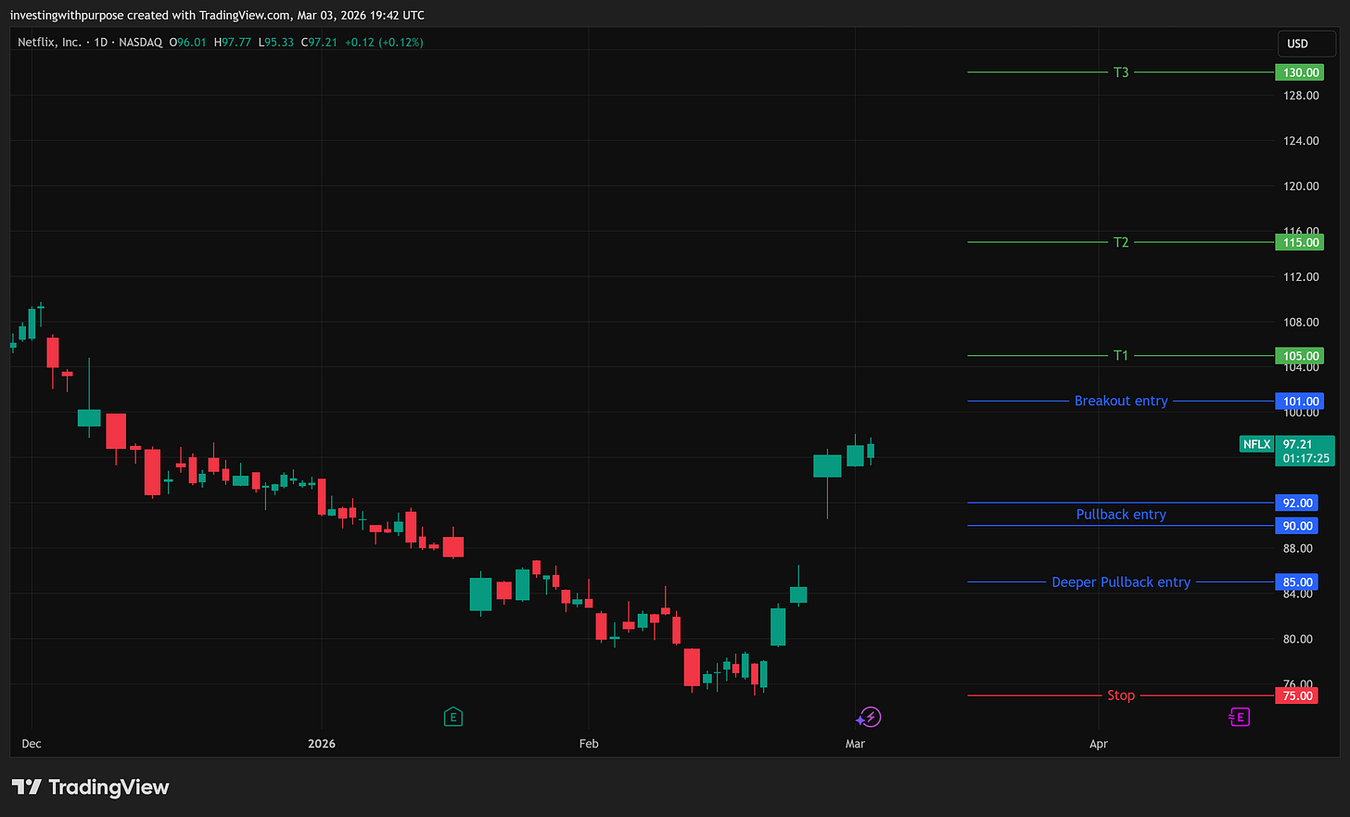This screenshot has height=817, width=1350.
Task: Select the Breakout entry line label
Action: tap(1121, 401)
